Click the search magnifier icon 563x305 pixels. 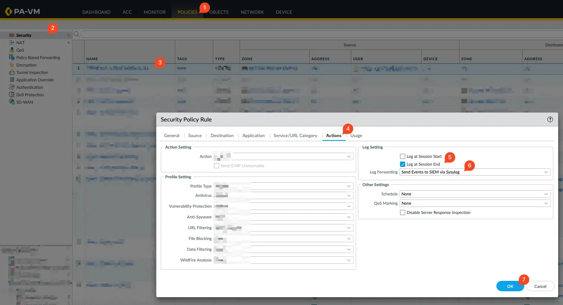pos(76,34)
